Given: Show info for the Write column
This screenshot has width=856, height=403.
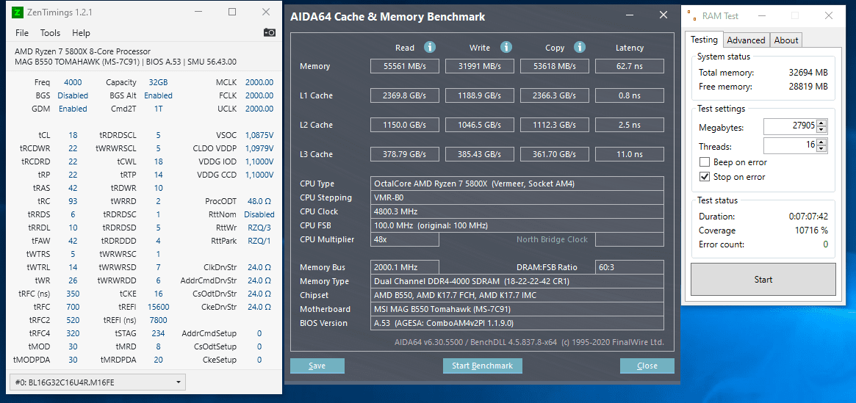Looking at the screenshot, I should [506, 48].
